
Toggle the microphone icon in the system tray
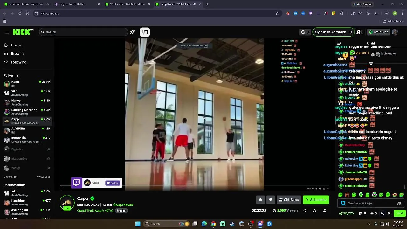(376, 224)
